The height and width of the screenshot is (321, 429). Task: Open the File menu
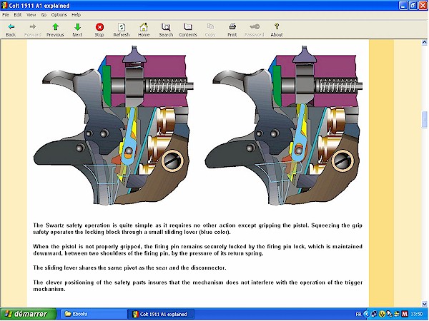click(x=6, y=15)
